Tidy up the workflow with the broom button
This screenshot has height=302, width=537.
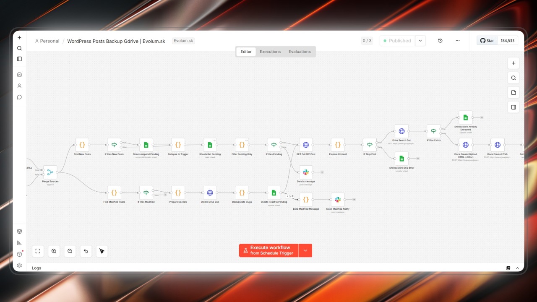click(102, 251)
